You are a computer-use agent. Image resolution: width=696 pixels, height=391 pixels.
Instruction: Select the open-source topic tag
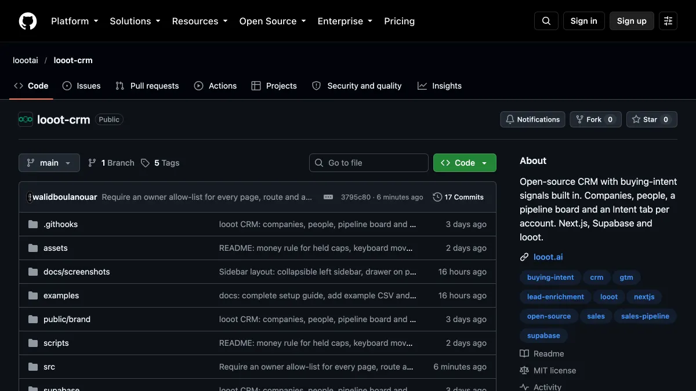(x=549, y=316)
